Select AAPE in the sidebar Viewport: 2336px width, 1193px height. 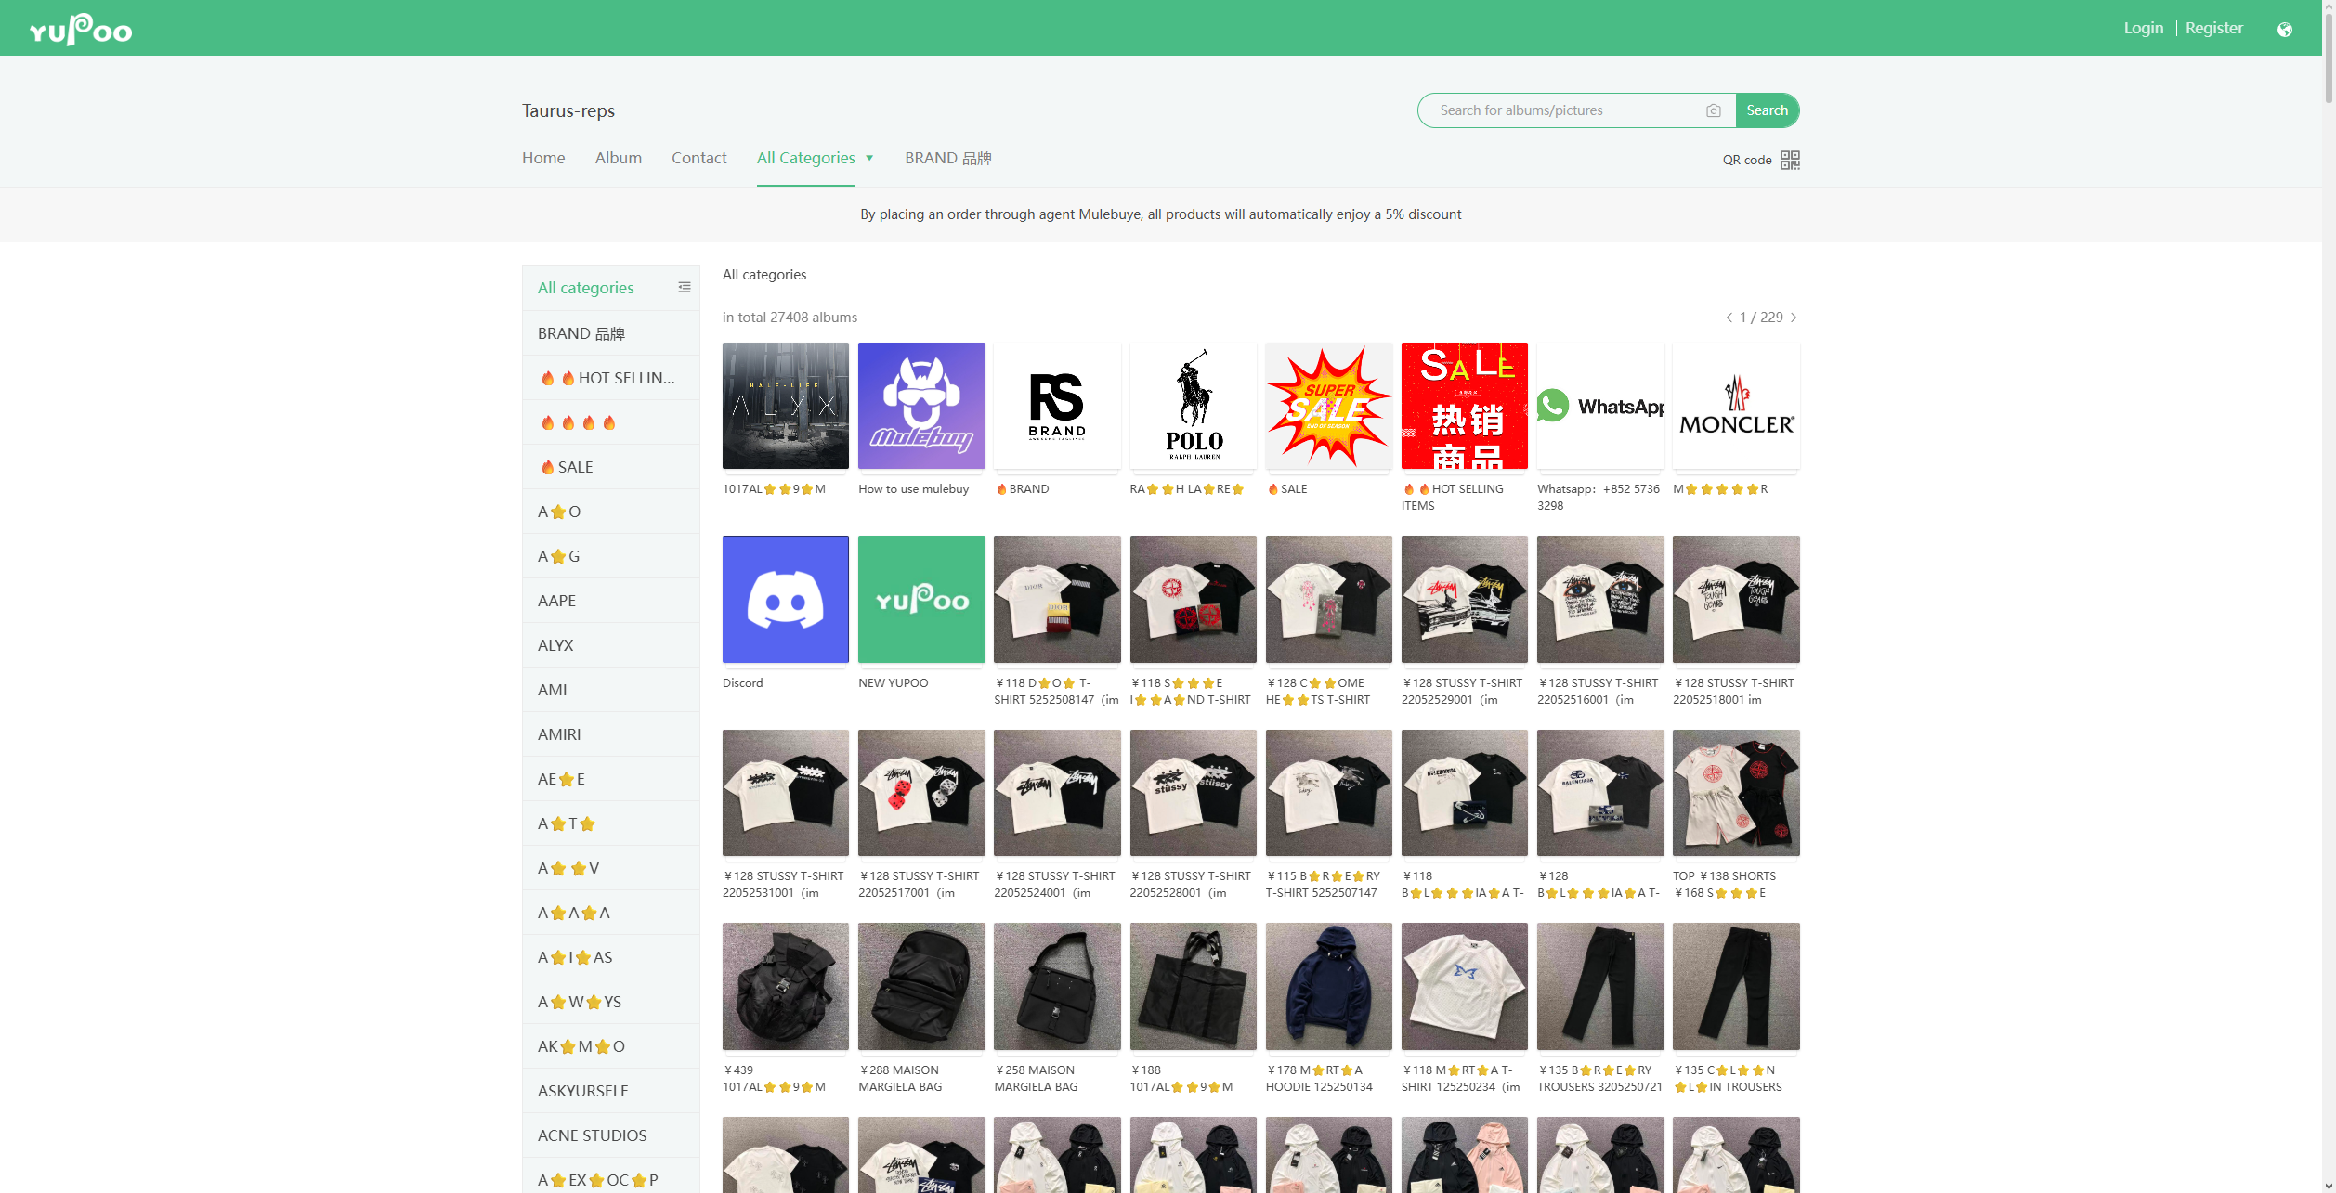(611, 601)
